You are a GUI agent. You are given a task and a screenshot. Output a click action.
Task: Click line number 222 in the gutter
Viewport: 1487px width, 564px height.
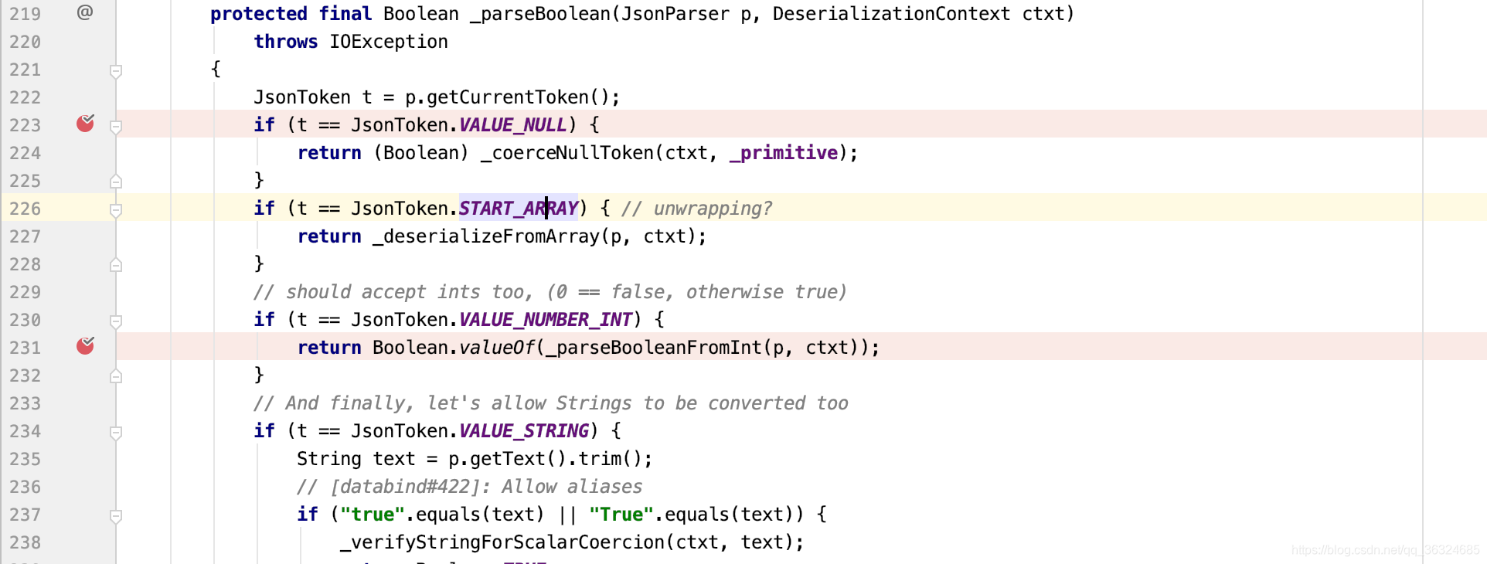pos(26,97)
